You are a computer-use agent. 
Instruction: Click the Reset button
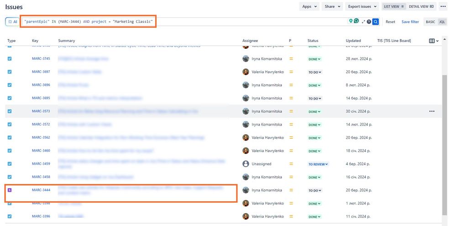[390, 22]
